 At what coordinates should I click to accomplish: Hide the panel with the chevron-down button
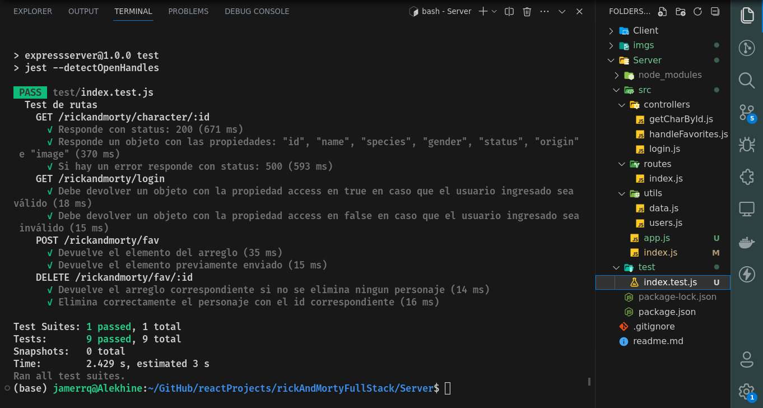tap(562, 11)
